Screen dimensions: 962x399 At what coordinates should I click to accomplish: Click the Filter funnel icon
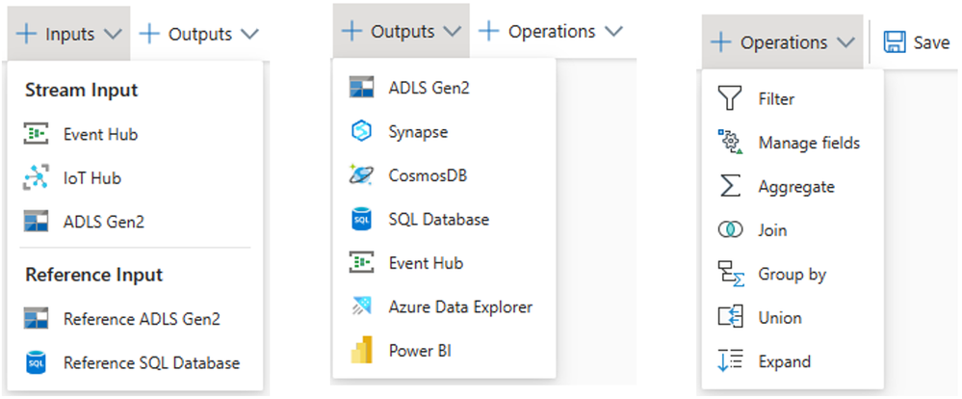(x=731, y=98)
